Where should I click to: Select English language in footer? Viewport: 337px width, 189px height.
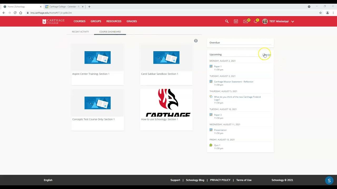48,180
